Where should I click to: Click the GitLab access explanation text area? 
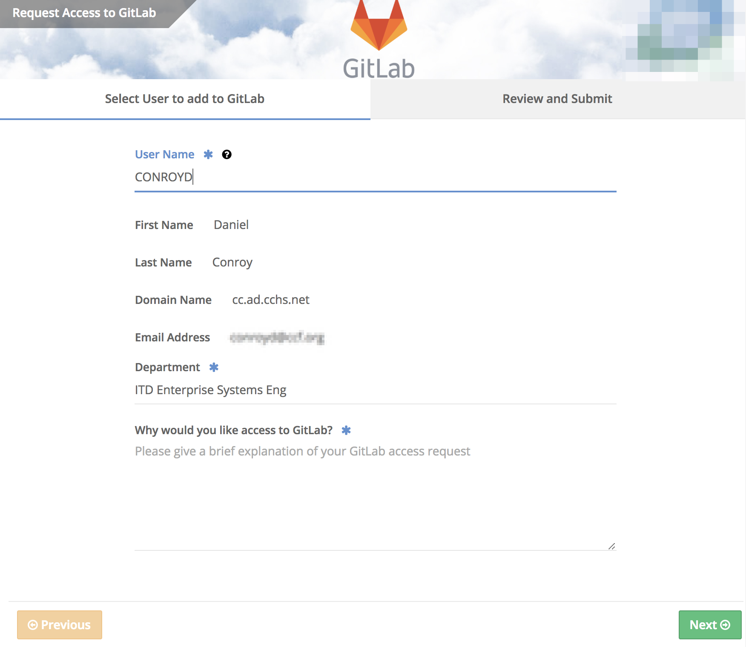click(x=375, y=495)
